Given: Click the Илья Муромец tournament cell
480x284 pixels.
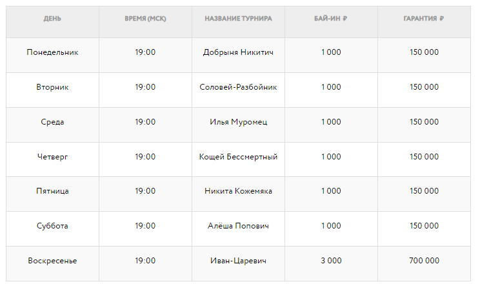Looking at the screenshot, I should pyautogui.click(x=238, y=122).
